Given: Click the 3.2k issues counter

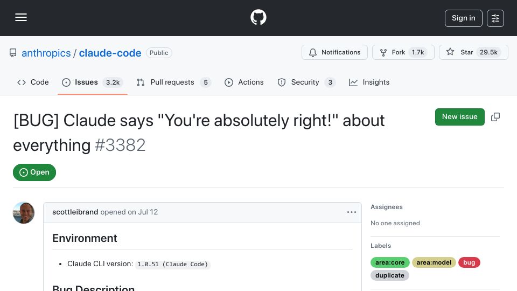Looking at the screenshot, I should click(x=113, y=82).
